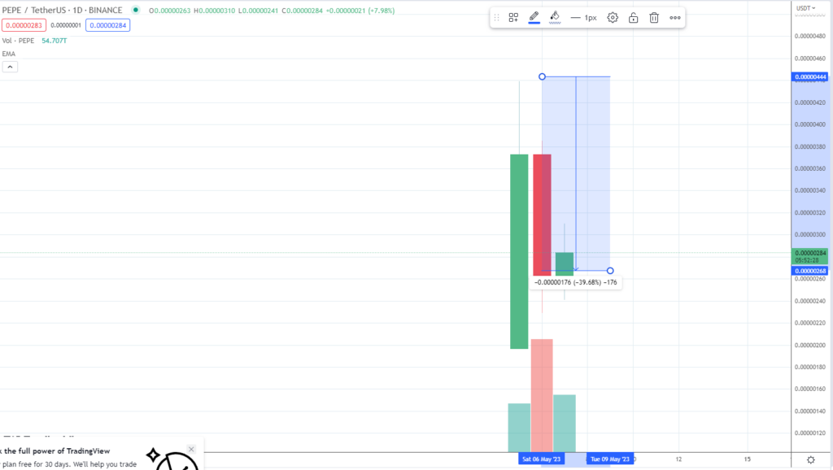The image size is (833, 470).
Task: Click the blue buy price 0.00000284 button
Action: point(108,25)
